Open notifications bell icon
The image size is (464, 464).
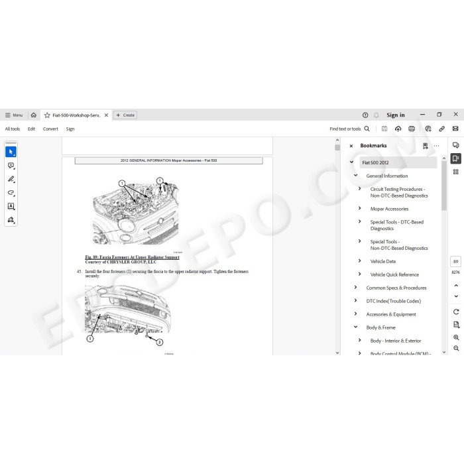coord(376,115)
